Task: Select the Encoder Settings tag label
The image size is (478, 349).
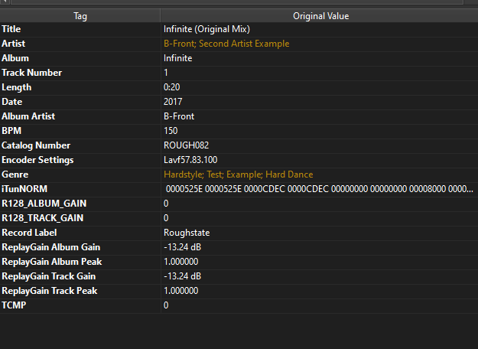Action: click(37, 160)
